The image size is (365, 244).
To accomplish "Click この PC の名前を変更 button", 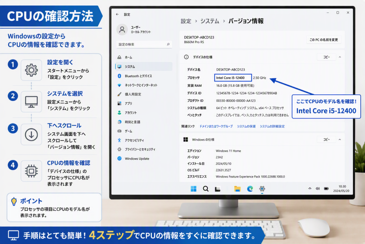I will [324, 40].
